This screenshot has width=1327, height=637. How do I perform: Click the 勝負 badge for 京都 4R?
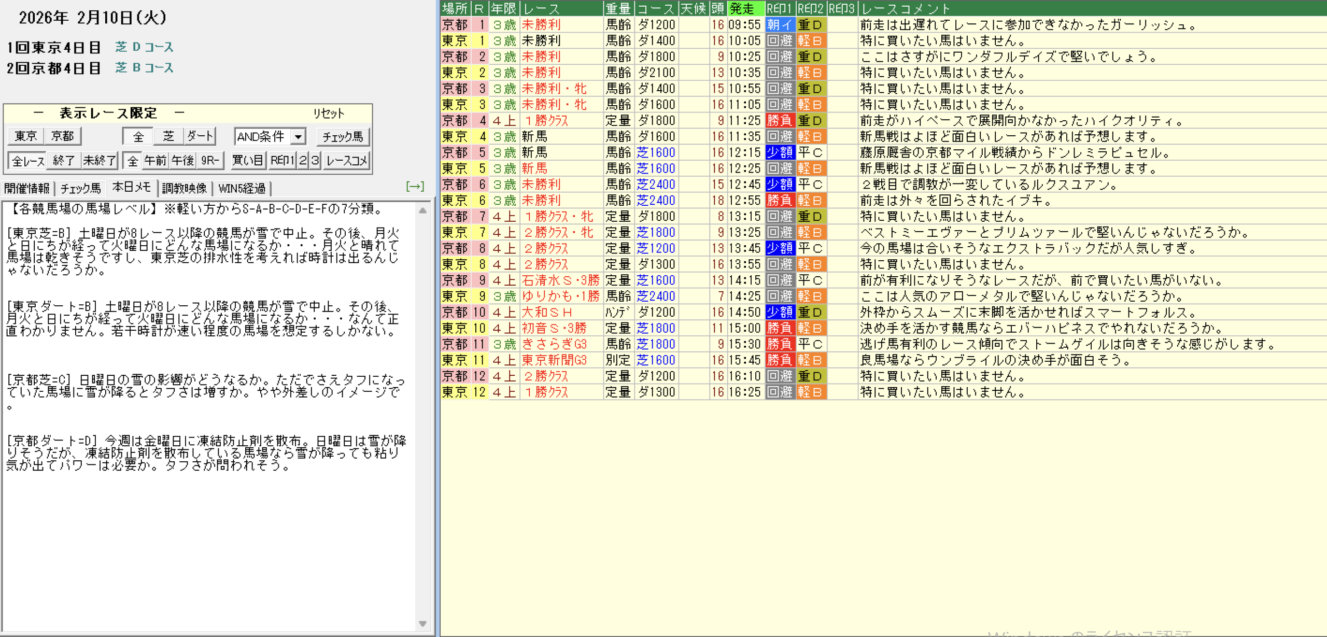coord(780,121)
